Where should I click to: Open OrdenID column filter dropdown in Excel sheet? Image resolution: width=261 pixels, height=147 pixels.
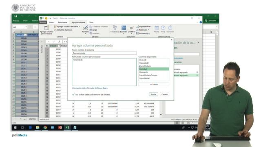(x=25, y=35)
